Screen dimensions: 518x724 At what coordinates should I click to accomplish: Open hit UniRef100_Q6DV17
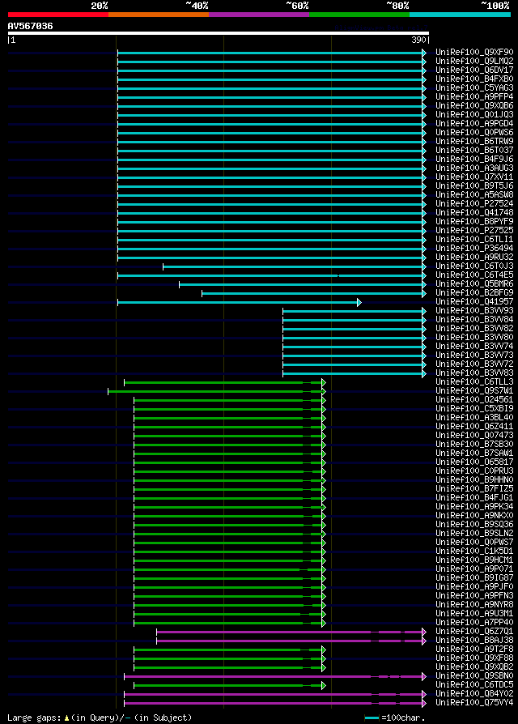point(474,70)
